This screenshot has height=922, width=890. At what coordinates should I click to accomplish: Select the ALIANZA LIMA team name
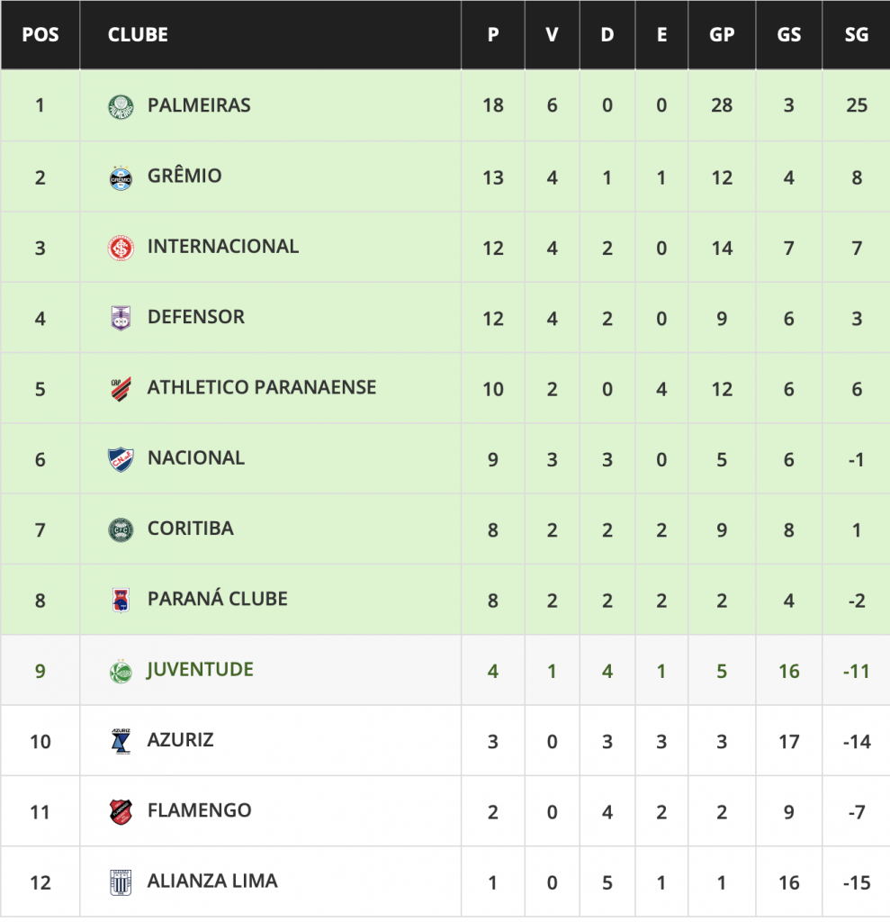pos(212,881)
